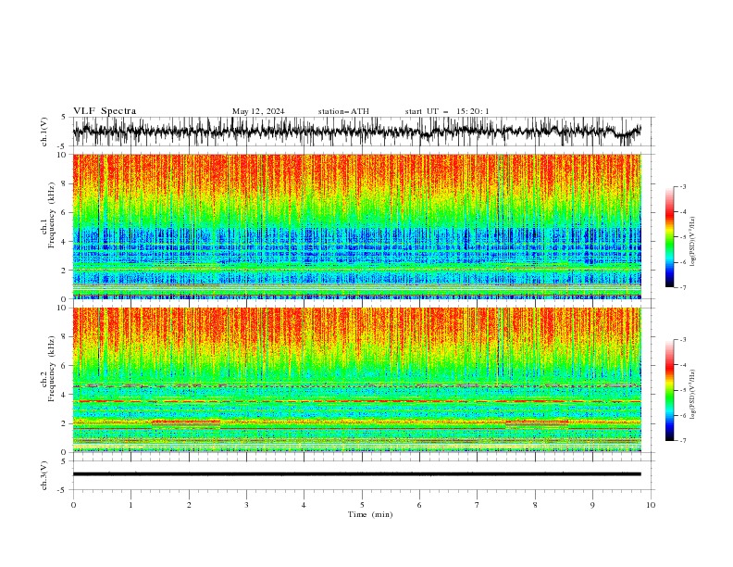The image size is (733, 567).
Task: Click the "0" tick on the time axis
Action: point(73,505)
